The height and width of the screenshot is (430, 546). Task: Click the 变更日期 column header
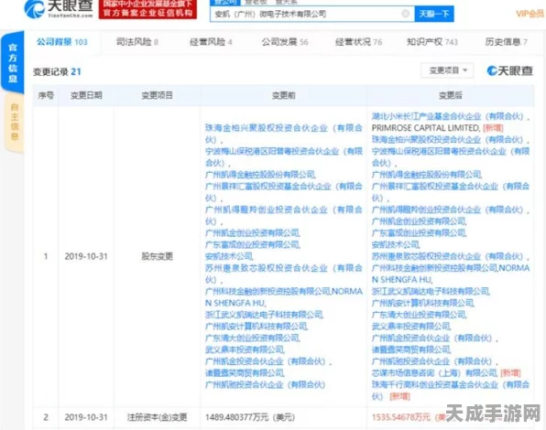[x=86, y=95]
